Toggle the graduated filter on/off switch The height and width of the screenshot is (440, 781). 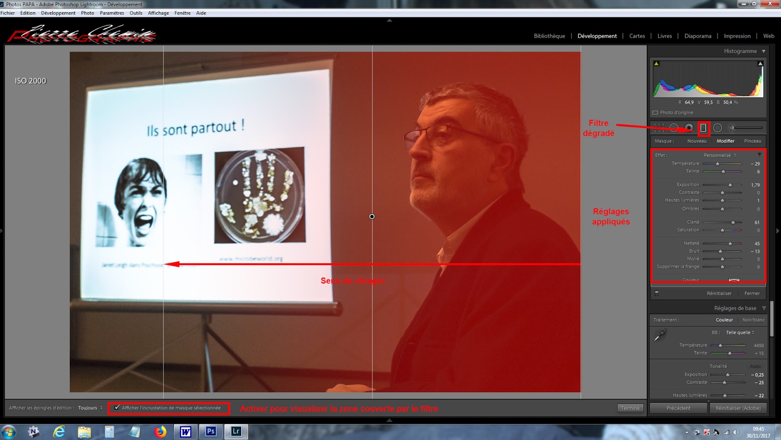[x=657, y=293]
